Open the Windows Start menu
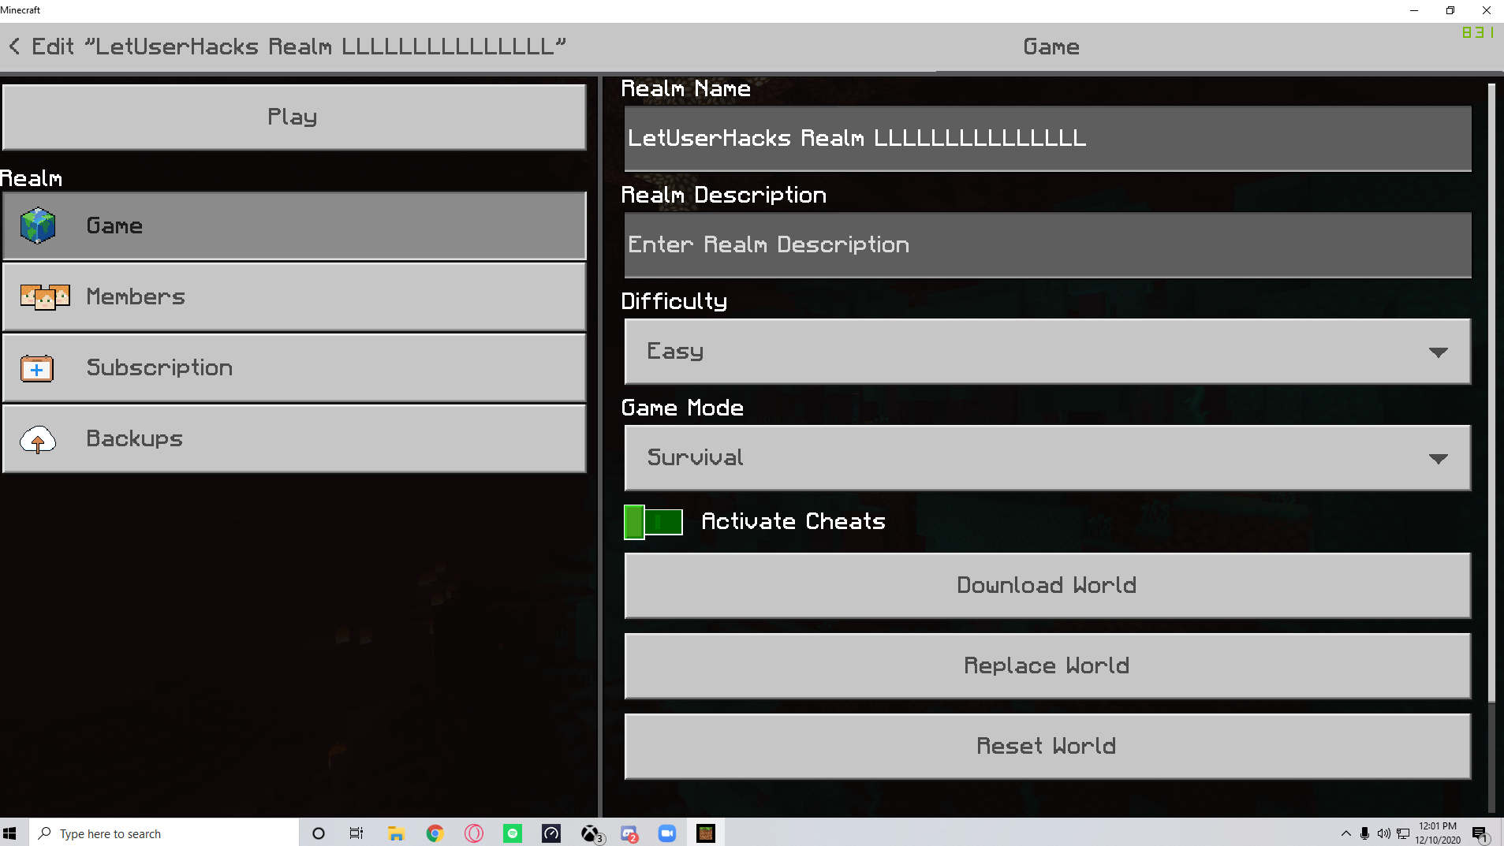The height and width of the screenshot is (846, 1504). tap(10, 833)
